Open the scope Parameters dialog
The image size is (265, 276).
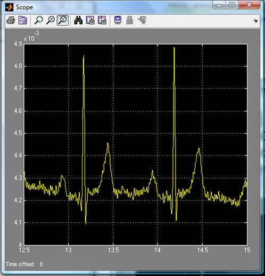pos(23,20)
